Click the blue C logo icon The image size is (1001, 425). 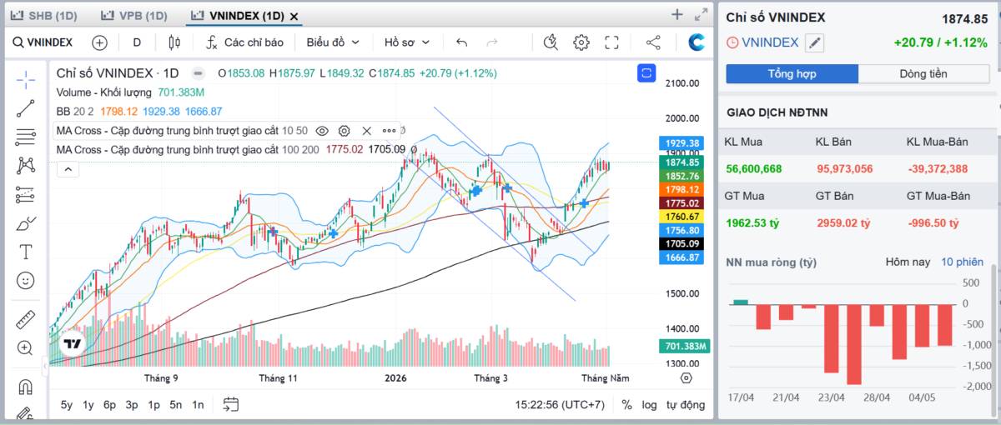click(697, 42)
